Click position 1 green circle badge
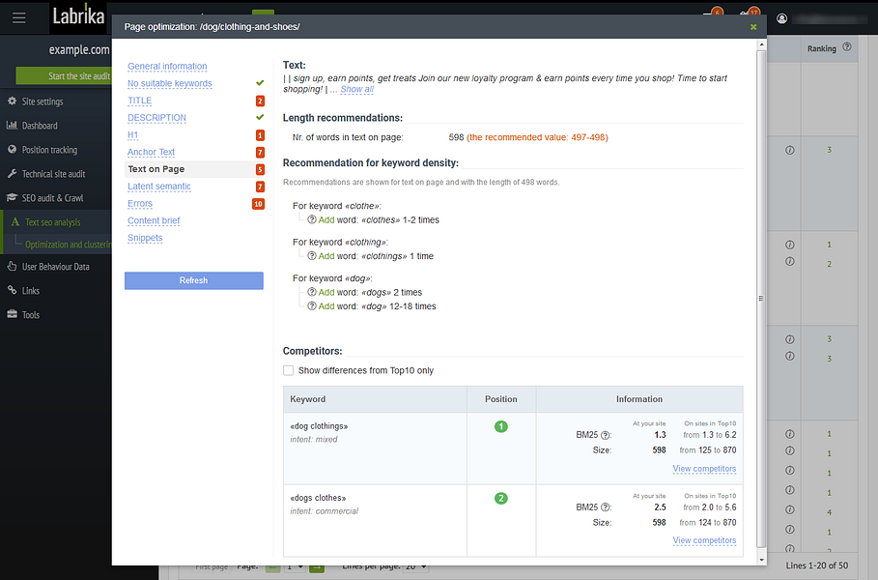The width and height of the screenshot is (878, 580). (501, 426)
